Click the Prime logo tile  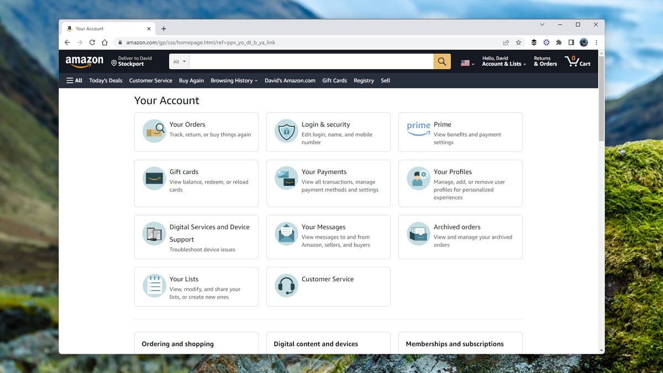(x=418, y=128)
